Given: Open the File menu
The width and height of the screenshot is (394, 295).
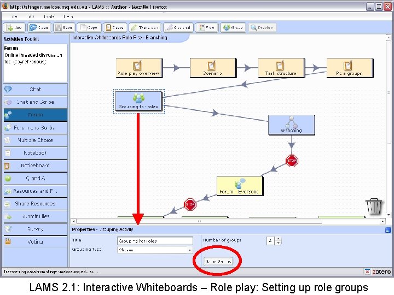Looking at the screenshot, I should (14, 16).
